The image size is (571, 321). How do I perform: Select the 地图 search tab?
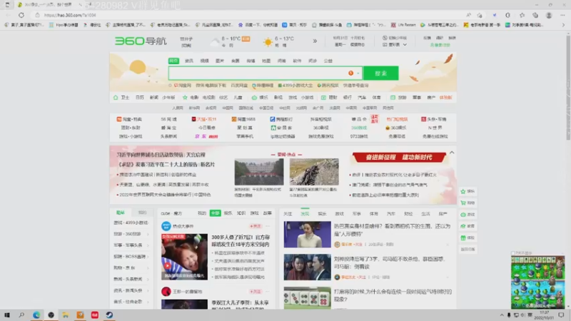pyautogui.click(x=266, y=61)
